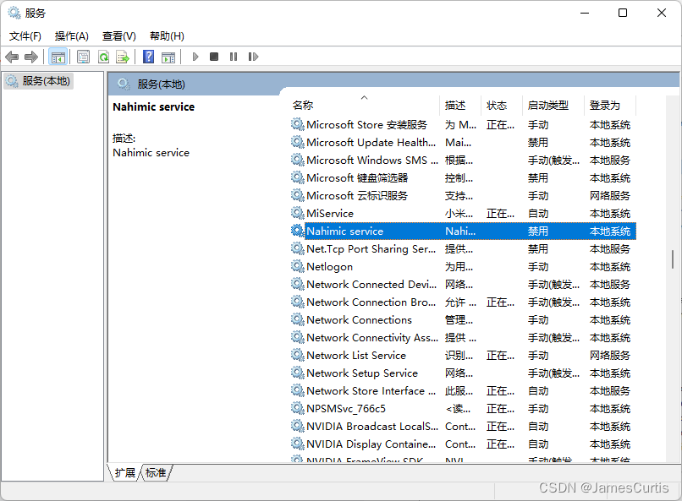Click 自动 startup type of MiService
This screenshot has width=682, height=501.
point(538,214)
